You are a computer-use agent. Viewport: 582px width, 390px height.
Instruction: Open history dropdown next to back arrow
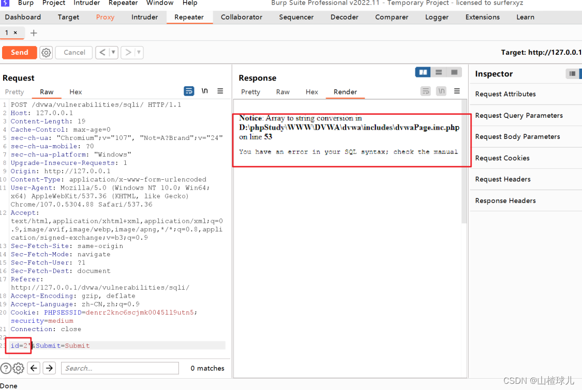tap(114, 52)
